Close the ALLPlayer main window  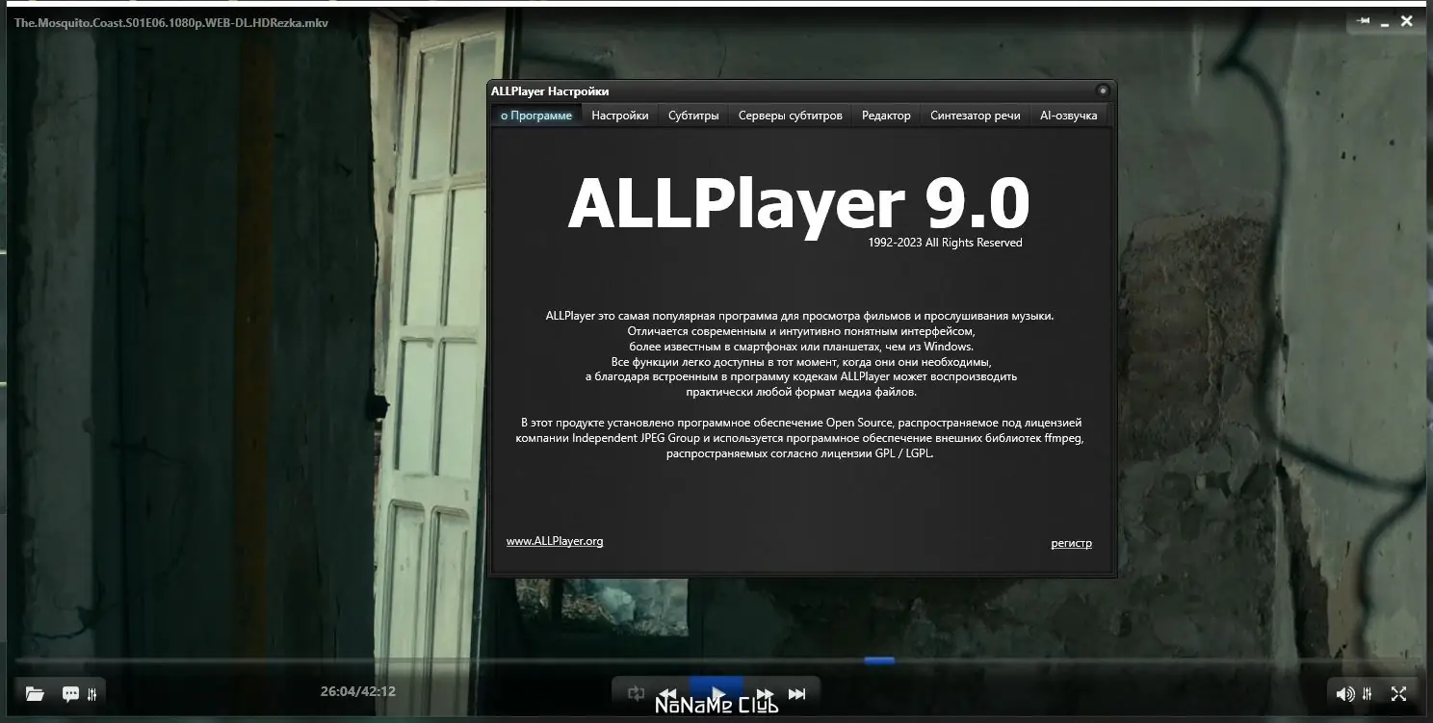[1407, 21]
